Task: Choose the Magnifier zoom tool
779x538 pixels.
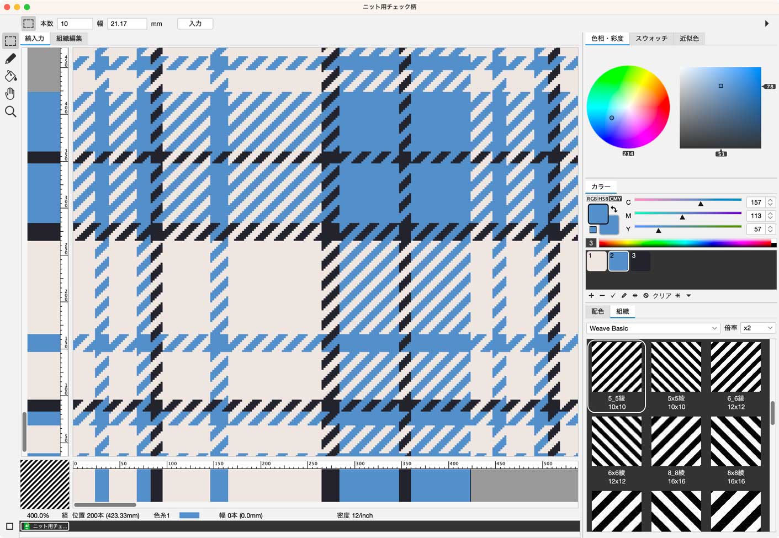Action: click(10, 112)
